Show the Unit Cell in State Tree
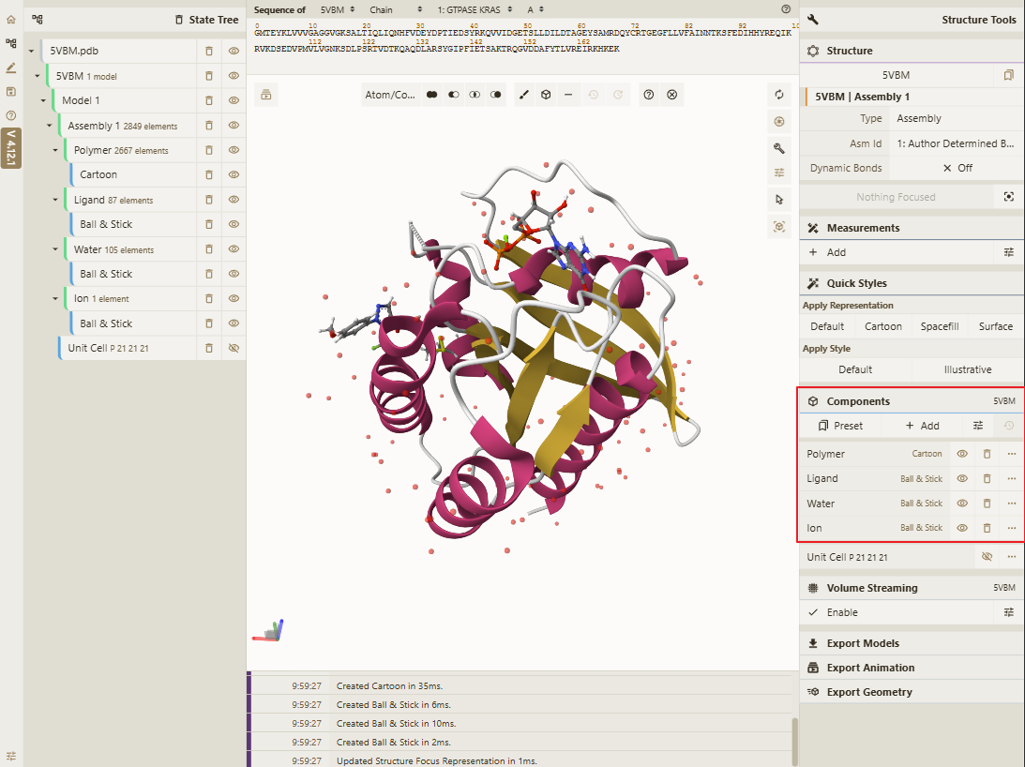 pos(234,348)
